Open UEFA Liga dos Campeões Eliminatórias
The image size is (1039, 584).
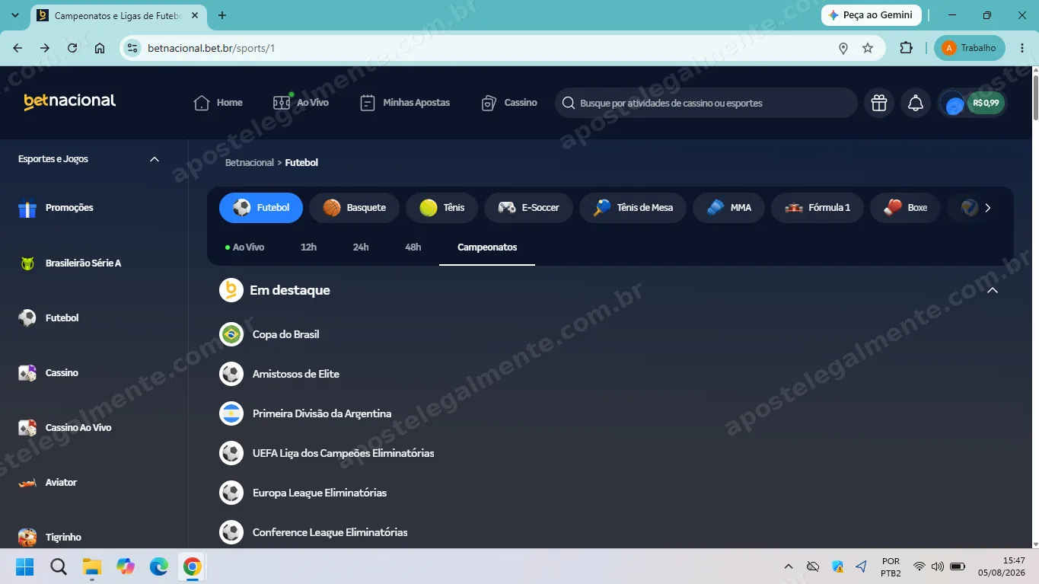point(327,453)
